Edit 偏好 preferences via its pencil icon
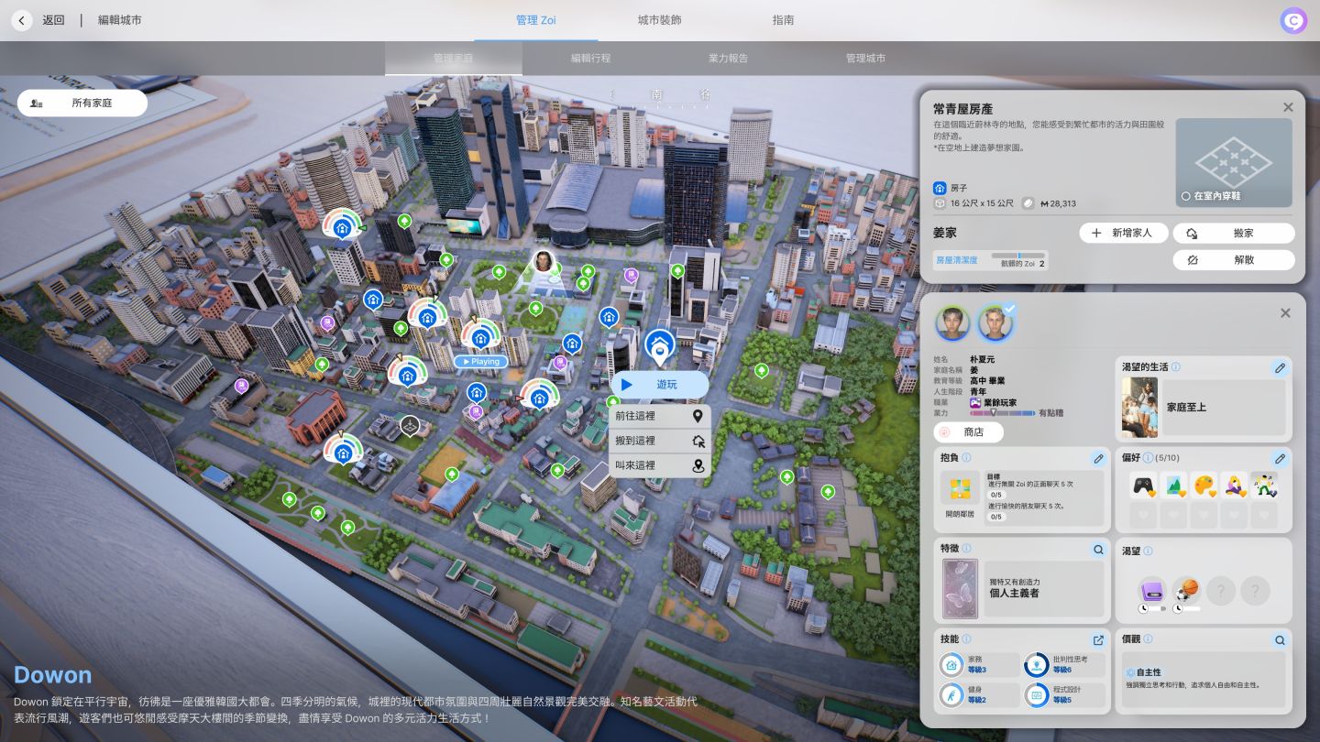Screen dimensions: 1320x742 click(1280, 458)
